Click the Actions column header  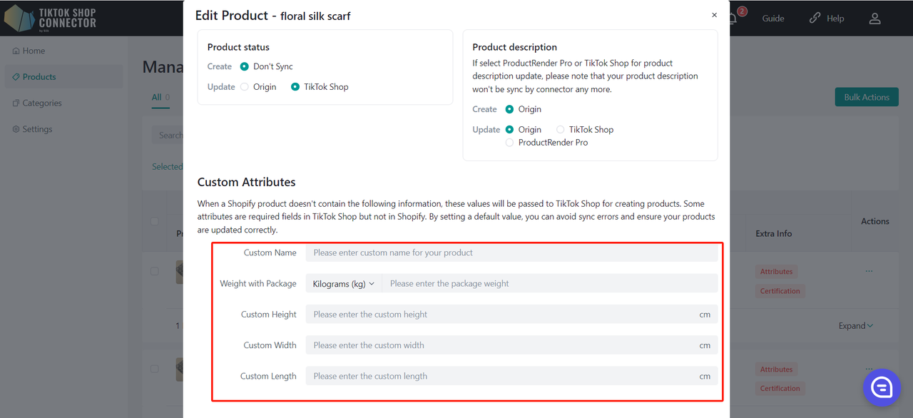pyautogui.click(x=875, y=221)
